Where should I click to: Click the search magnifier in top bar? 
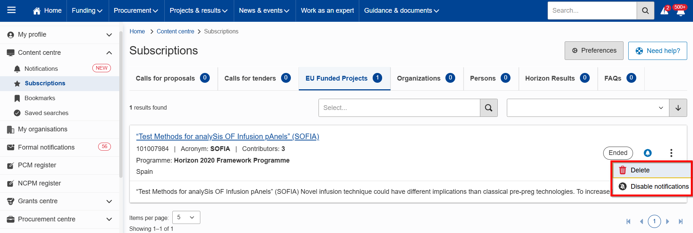[645, 11]
